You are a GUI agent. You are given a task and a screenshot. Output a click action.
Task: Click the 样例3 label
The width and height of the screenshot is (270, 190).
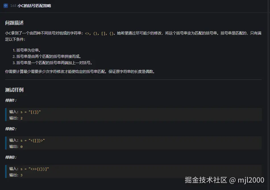click(x=11, y=157)
